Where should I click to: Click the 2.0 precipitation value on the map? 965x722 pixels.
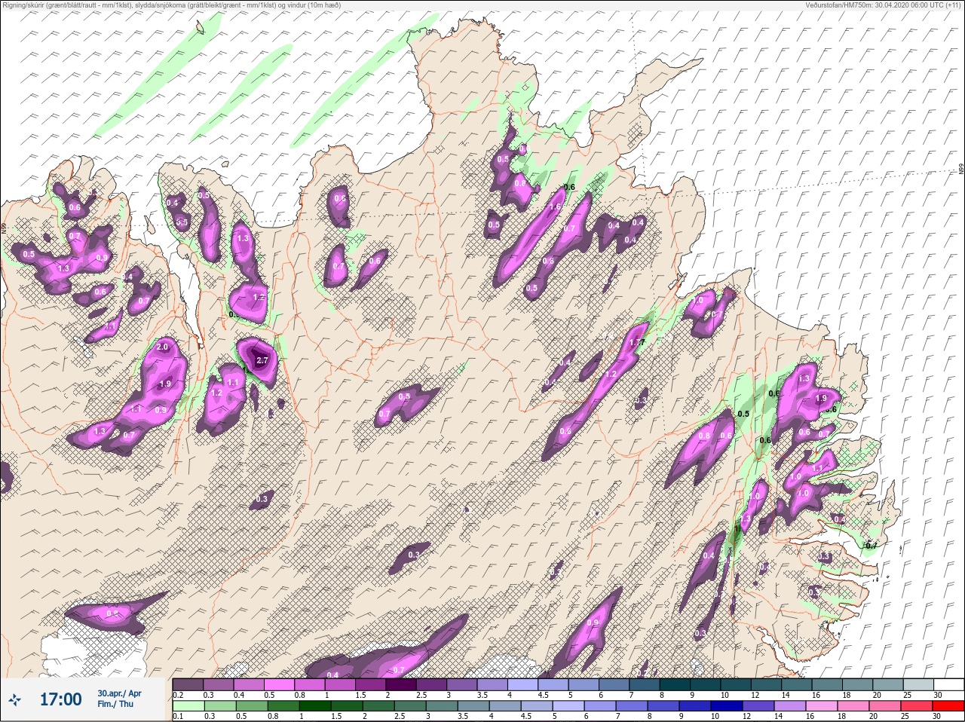point(163,347)
